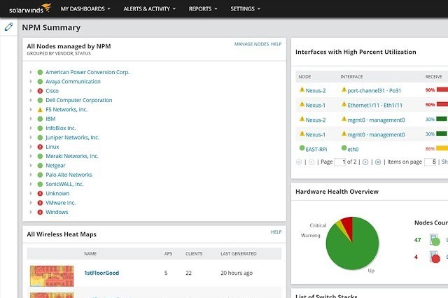Expand the American Power Conversion Corp. group
The width and height of the screenshot is (448, 298).
31,72
